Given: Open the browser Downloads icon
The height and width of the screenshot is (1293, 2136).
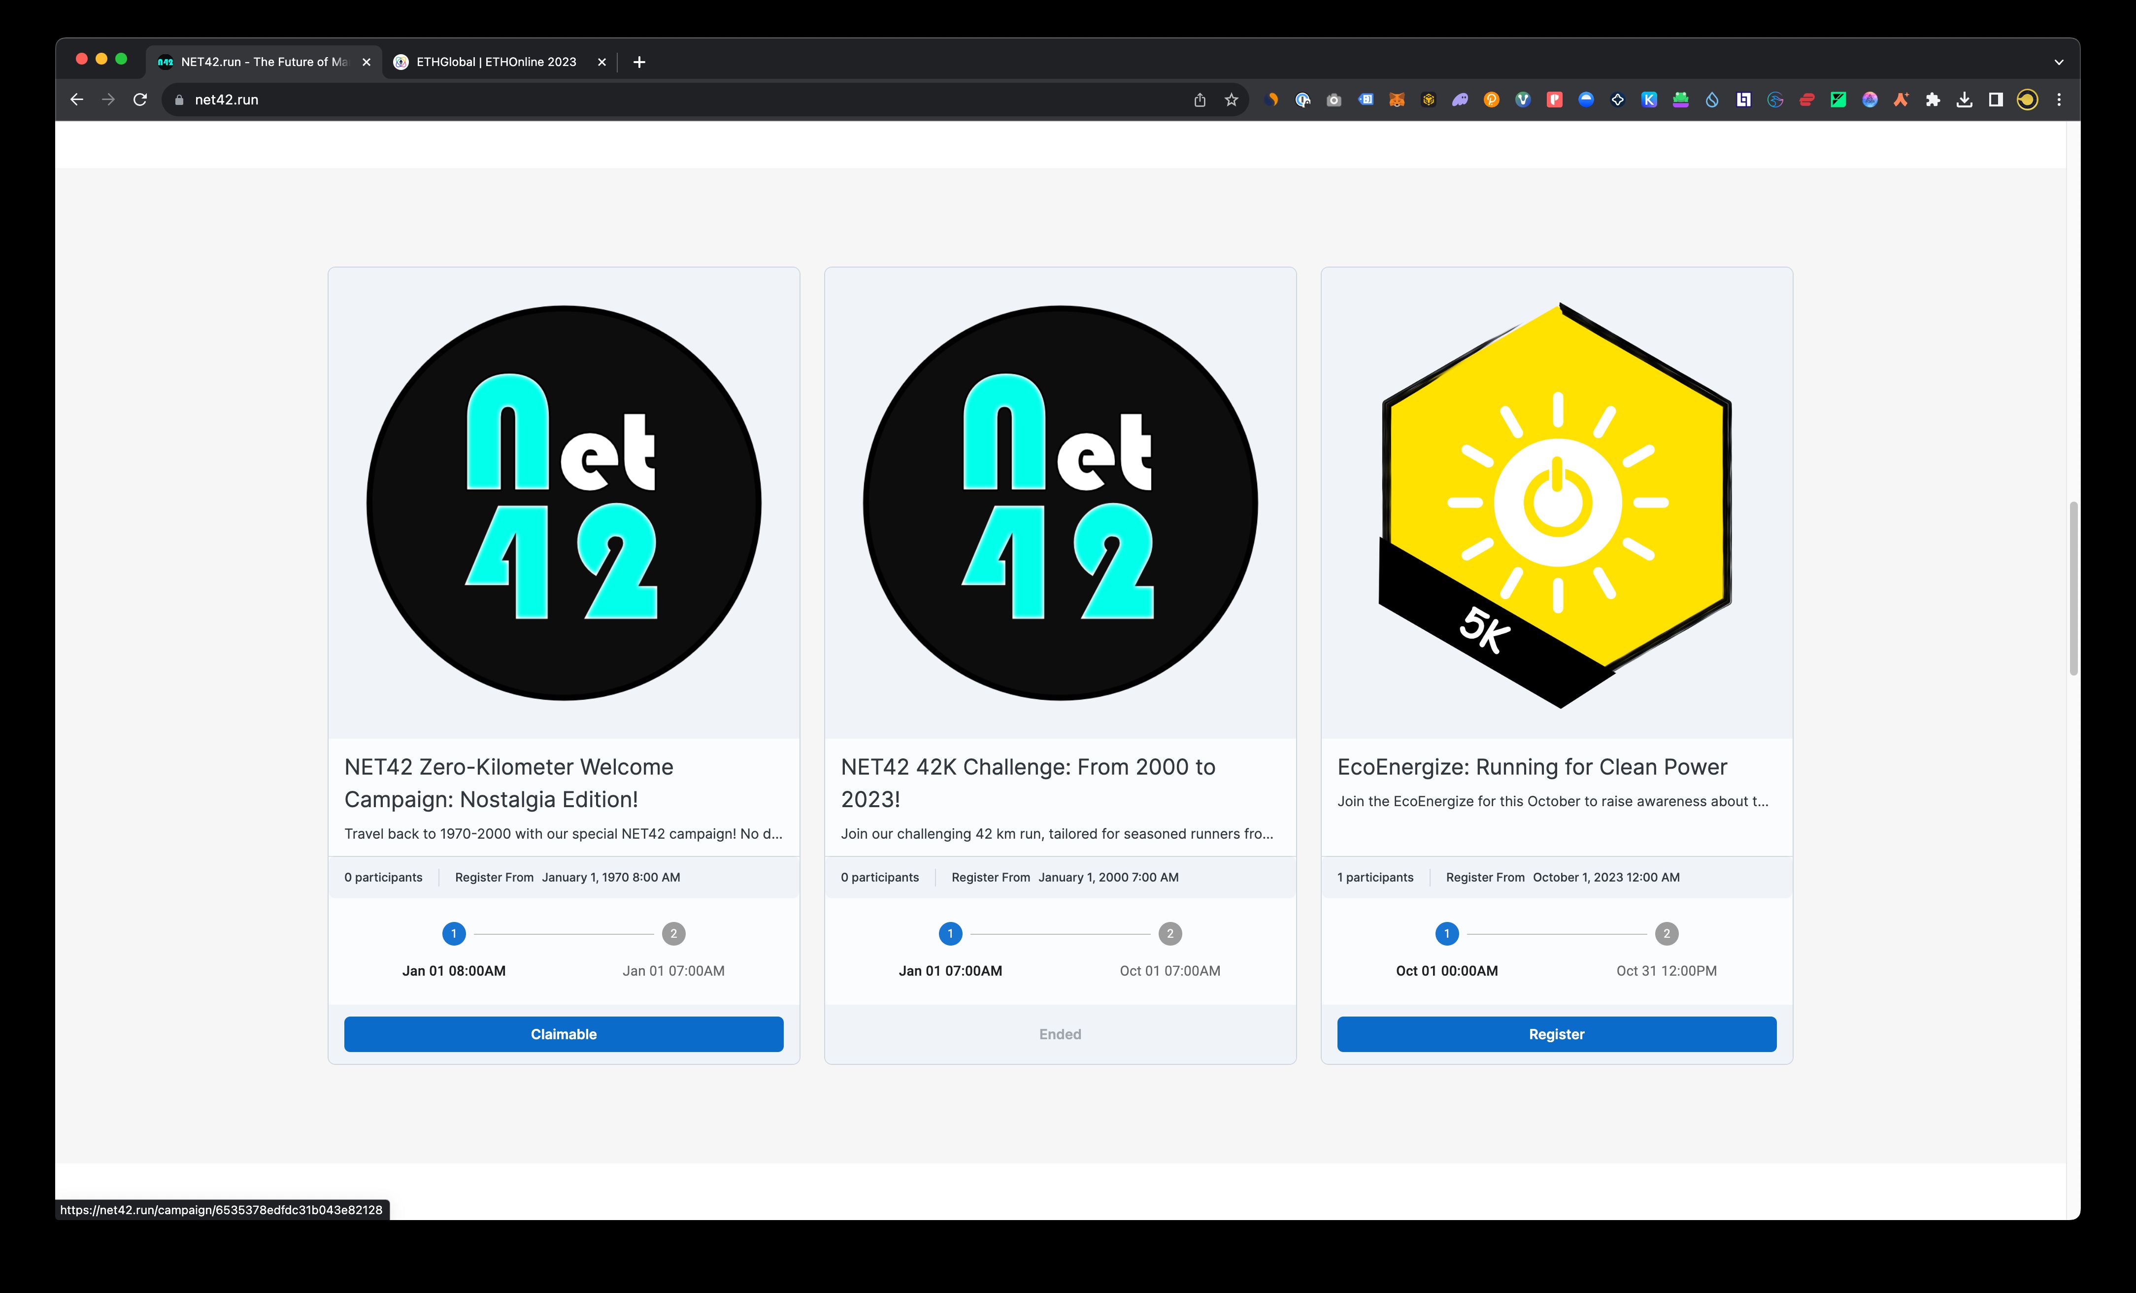Looking at the screenshot, I should tap(1965, 100).
